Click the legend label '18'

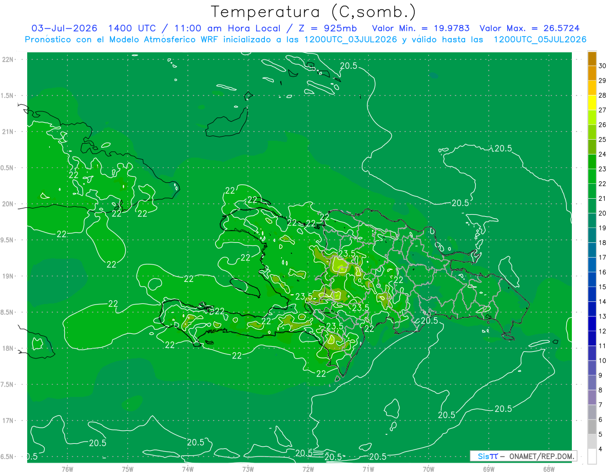603,242
